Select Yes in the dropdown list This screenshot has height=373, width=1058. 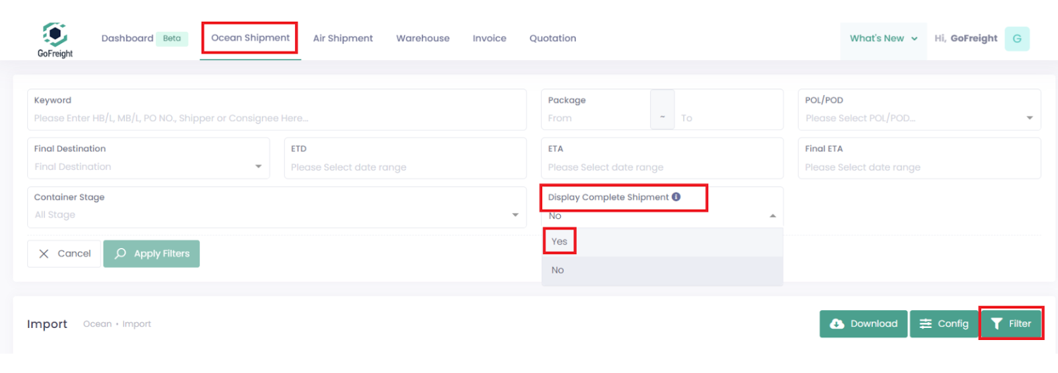pyautogui.click(x=559, y=241)
